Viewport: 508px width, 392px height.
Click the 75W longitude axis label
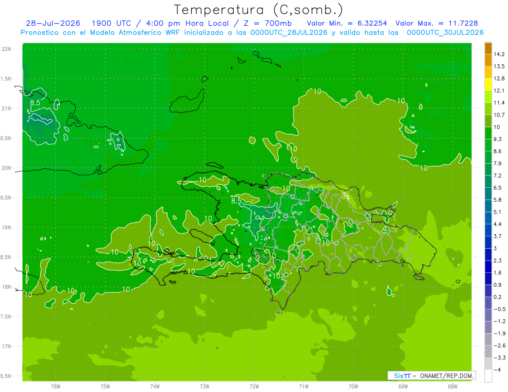105,387
